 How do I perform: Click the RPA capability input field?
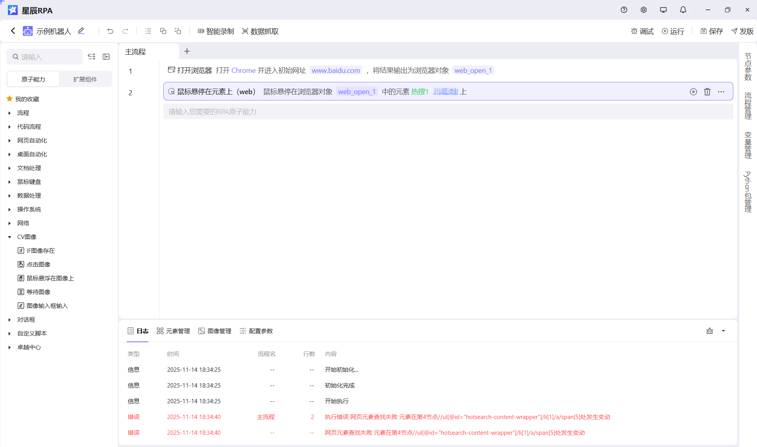tap(448, 112)
